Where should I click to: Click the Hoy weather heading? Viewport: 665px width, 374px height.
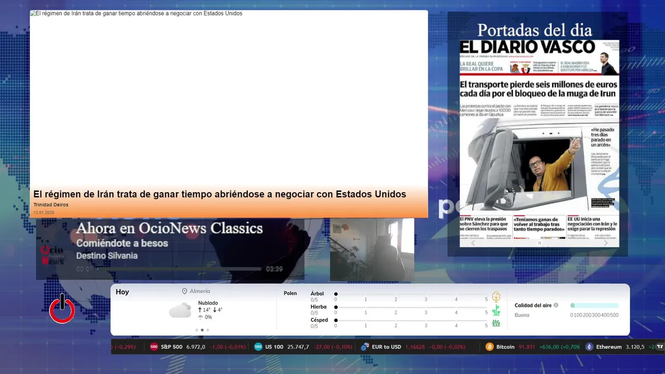(x=123, y=292)
